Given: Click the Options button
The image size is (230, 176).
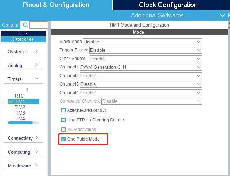Looking at the screenshot, I should tap(10, 25).
